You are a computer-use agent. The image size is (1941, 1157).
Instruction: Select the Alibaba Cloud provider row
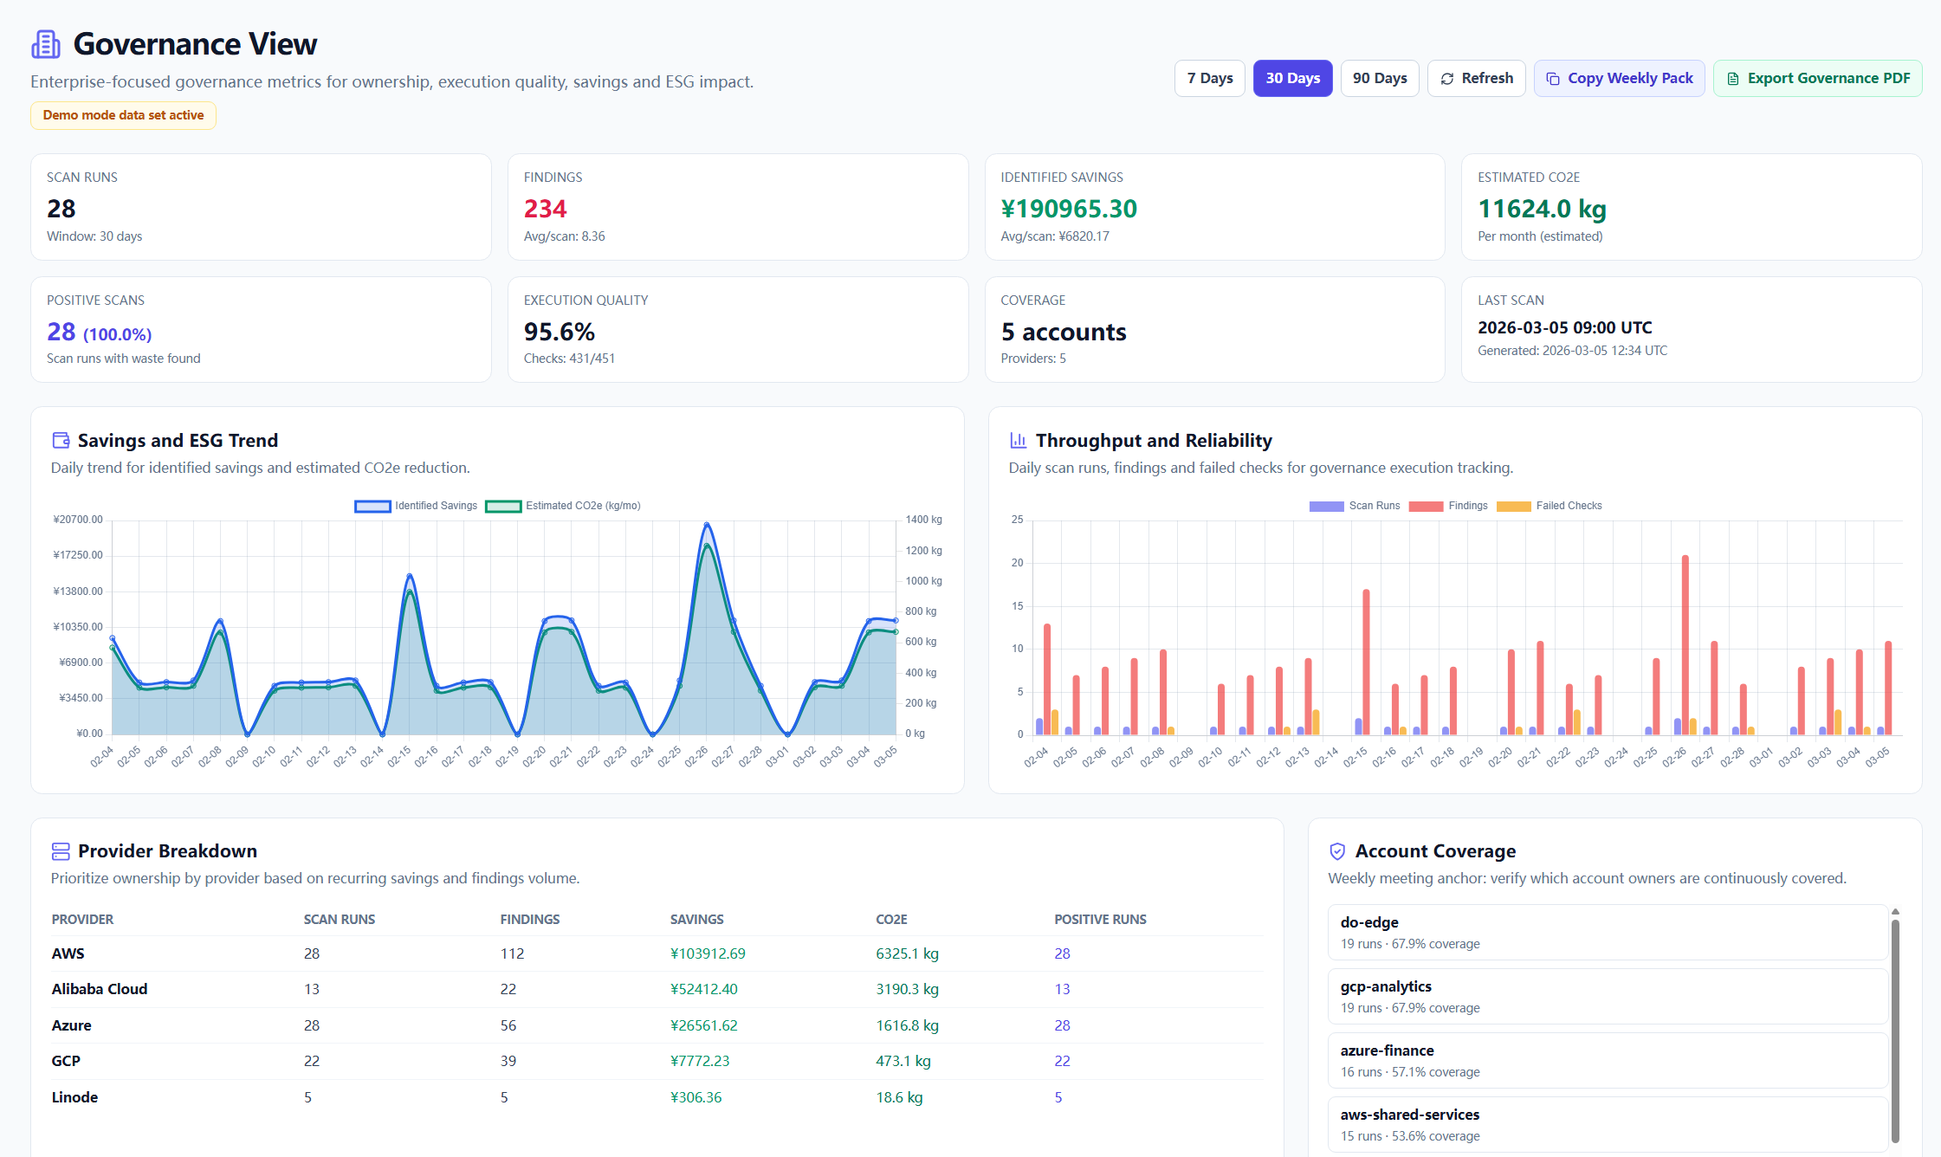pos(100,989)
